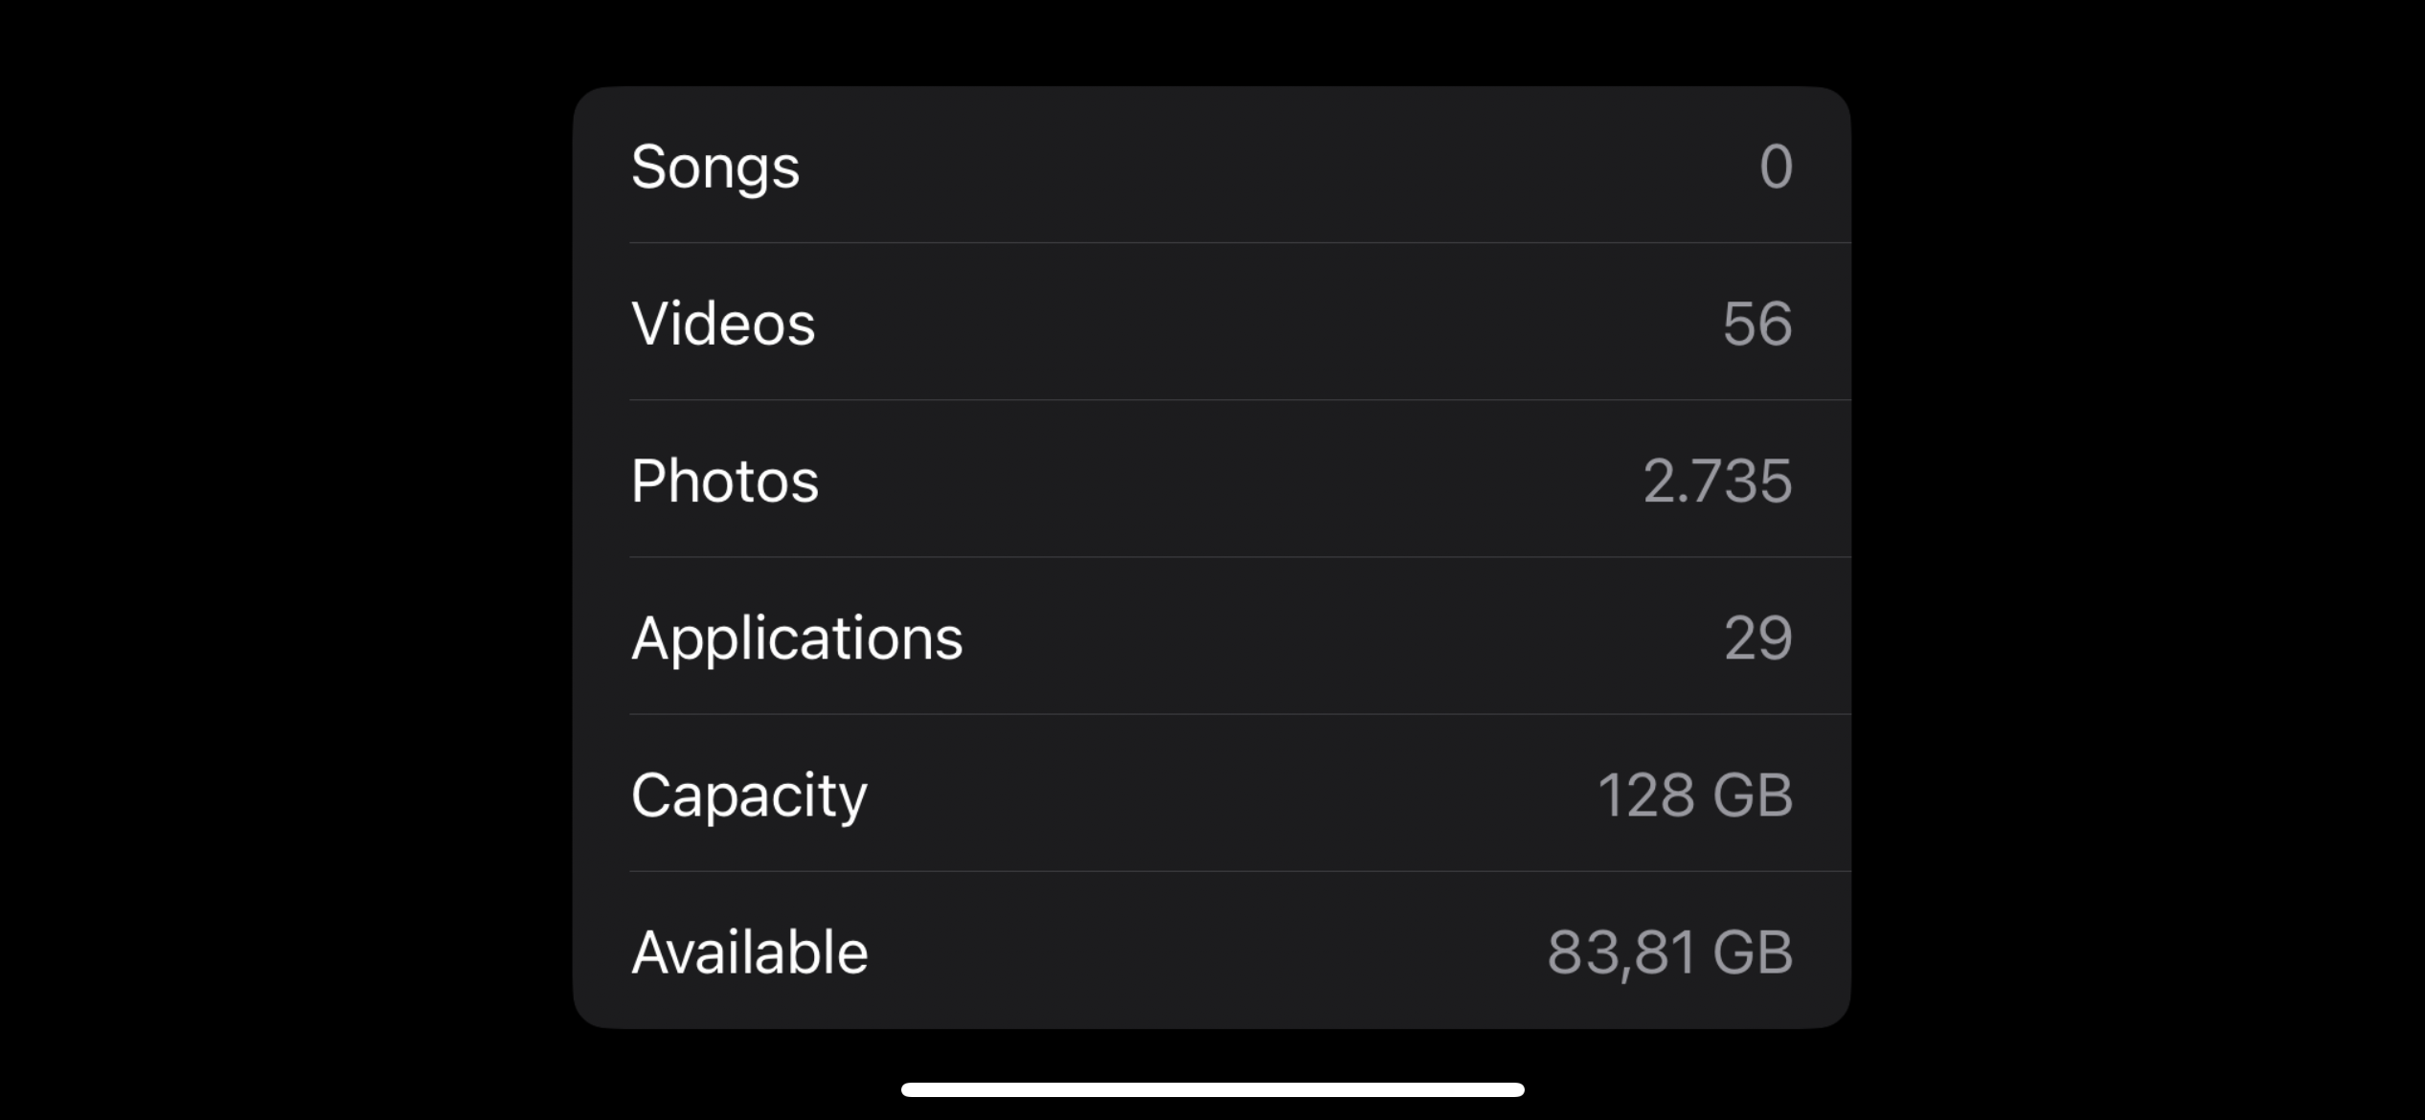The width and height of the screenshot is (2425, 1120).
Task: Select the 83,81 GB available value
Action: click(1669, 953)
